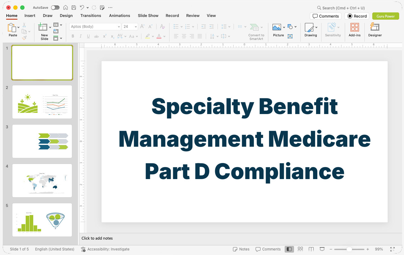Click the Decrease Indent icon
Screen dimensions: 404x255
click(204, 27)
